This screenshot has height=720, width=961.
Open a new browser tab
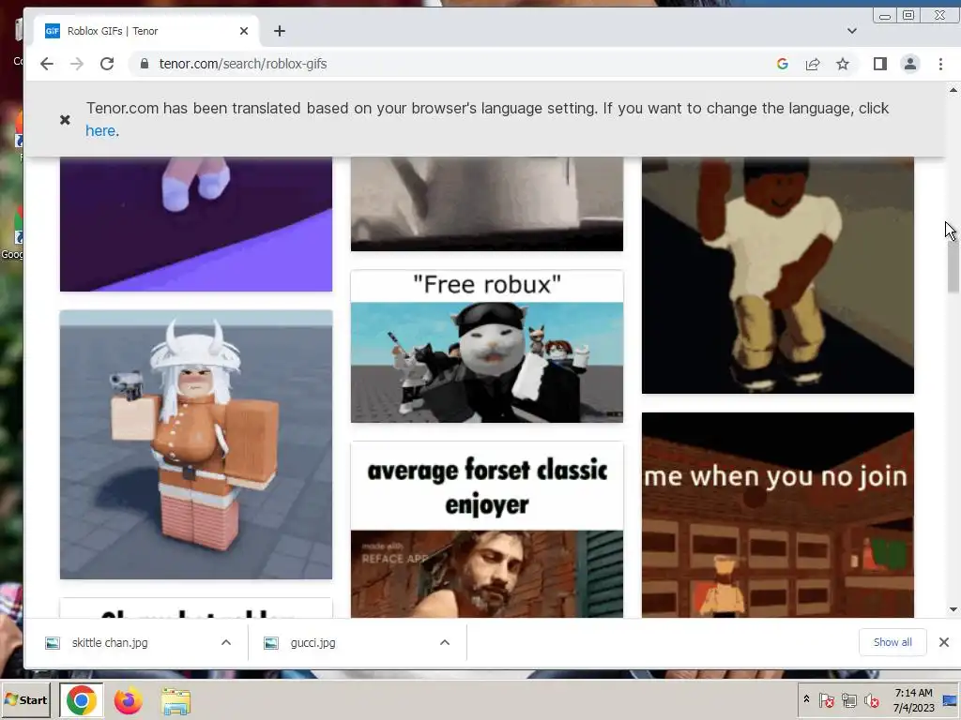click(280, 31)
